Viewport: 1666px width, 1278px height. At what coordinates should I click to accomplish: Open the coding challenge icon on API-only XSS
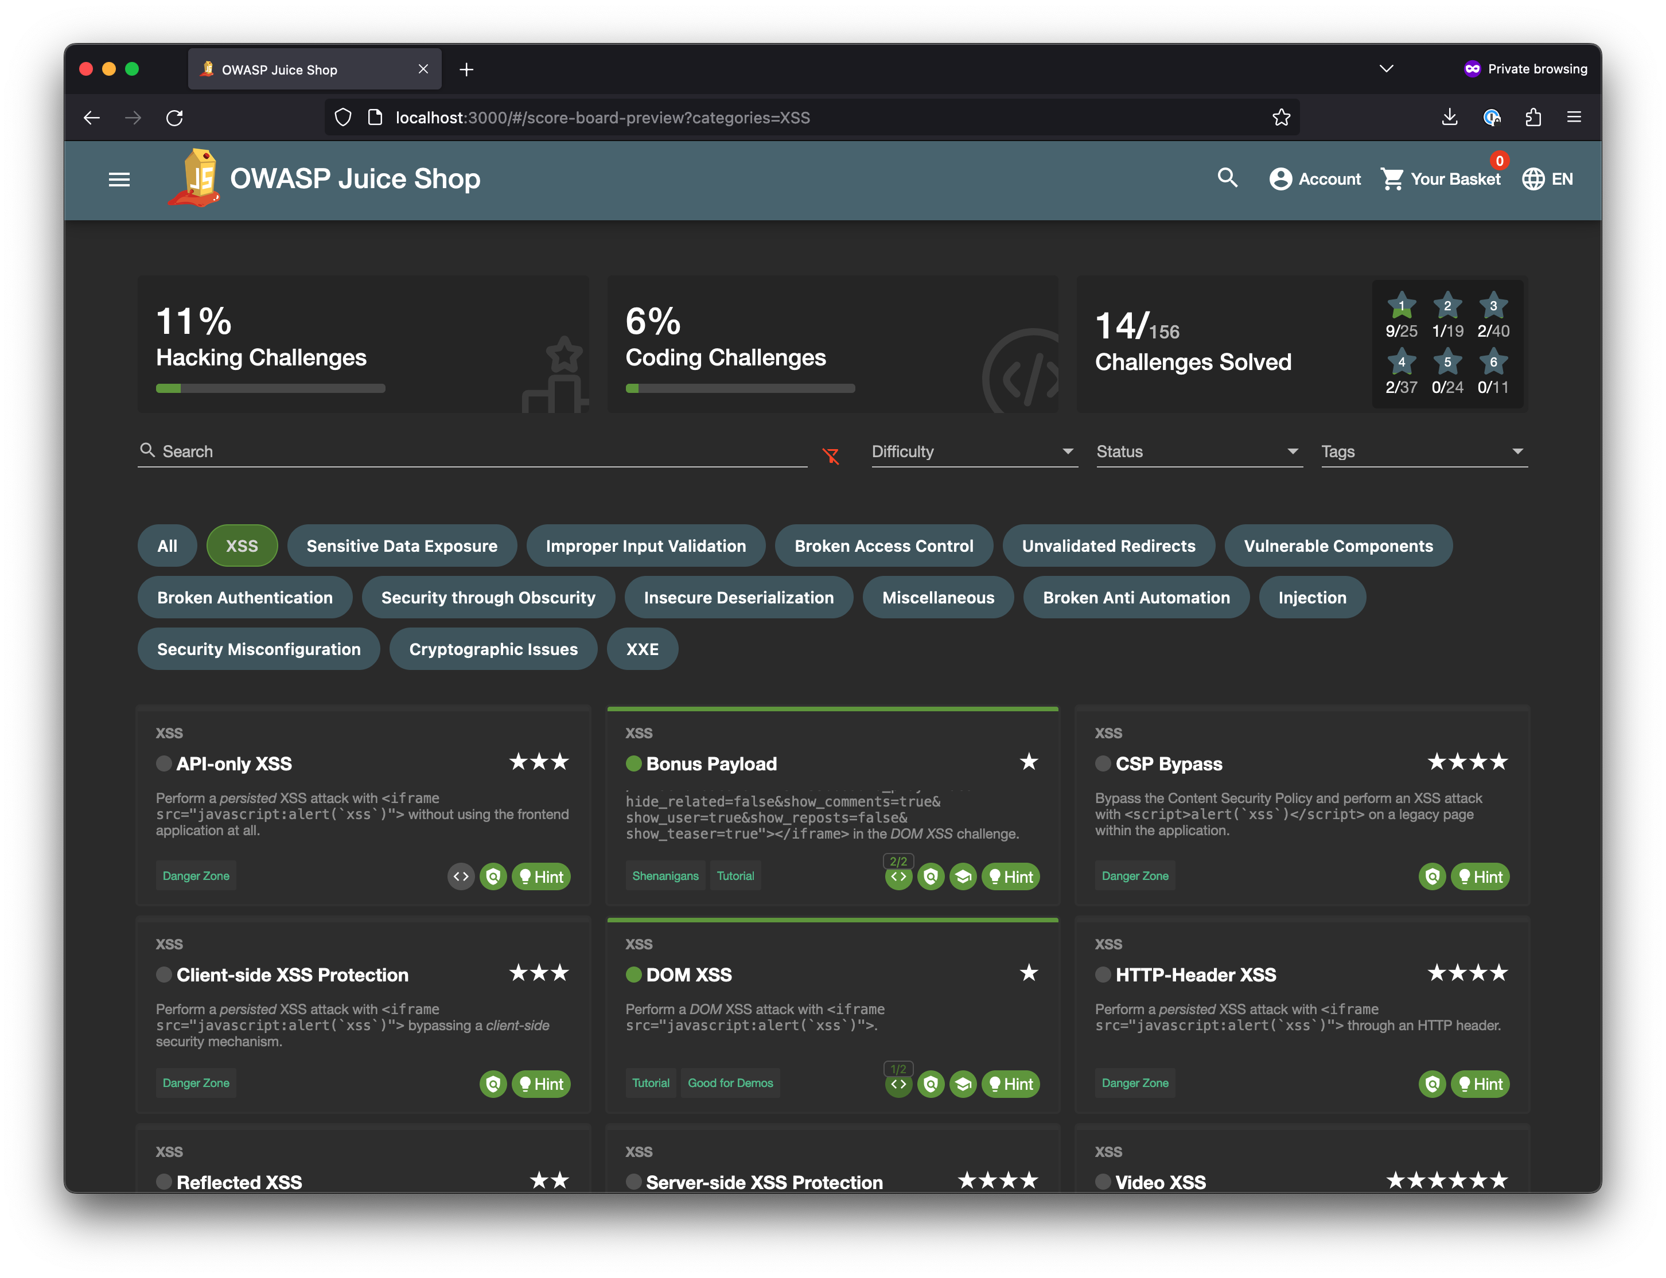461,876
